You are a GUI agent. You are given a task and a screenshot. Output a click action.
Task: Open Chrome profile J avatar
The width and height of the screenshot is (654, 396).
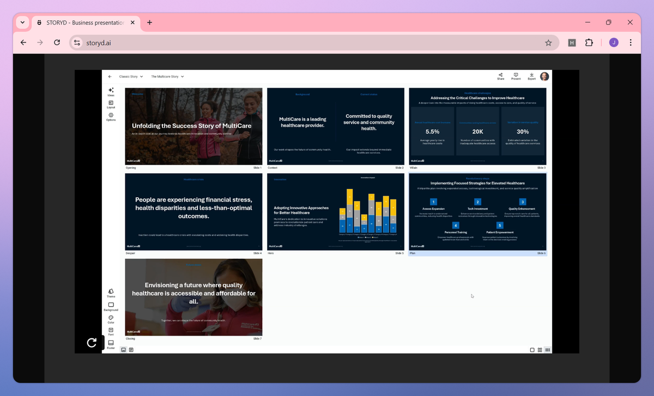[614, 42]
